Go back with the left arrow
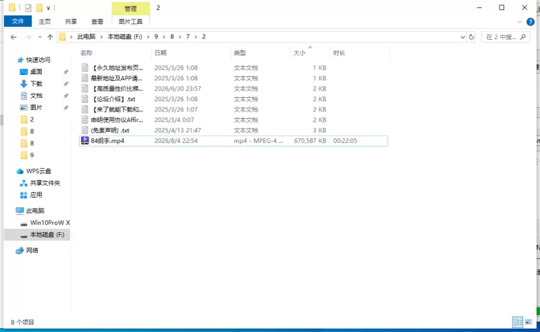The width and height of the screenshot is (540, 332). tap(13, 37)
